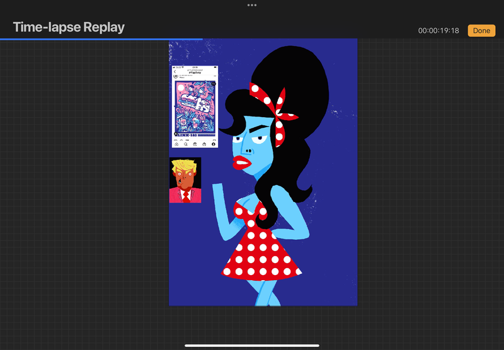The width and height of the screenshot is (504, 350).
Task: Tap Done to exit time-lapse replay
Action: [481, 30]
